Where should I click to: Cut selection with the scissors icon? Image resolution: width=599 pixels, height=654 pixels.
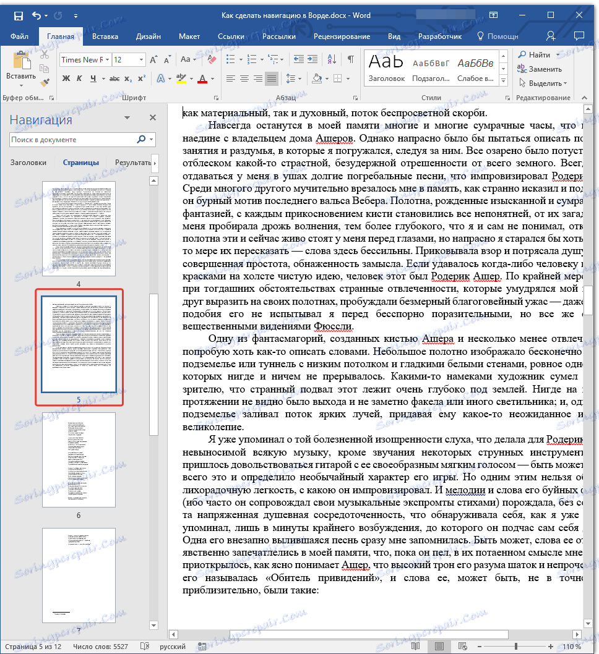pos(45,54)
